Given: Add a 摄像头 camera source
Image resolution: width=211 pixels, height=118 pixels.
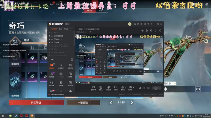Looking at the screenshot, I should pyautogui.click(x=101, y=88).
